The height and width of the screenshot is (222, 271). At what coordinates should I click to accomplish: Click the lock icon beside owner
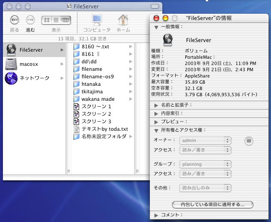tap(249, 141)
